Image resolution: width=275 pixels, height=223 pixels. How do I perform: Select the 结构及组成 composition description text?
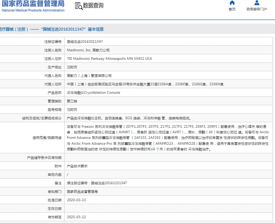coord(129,118)
